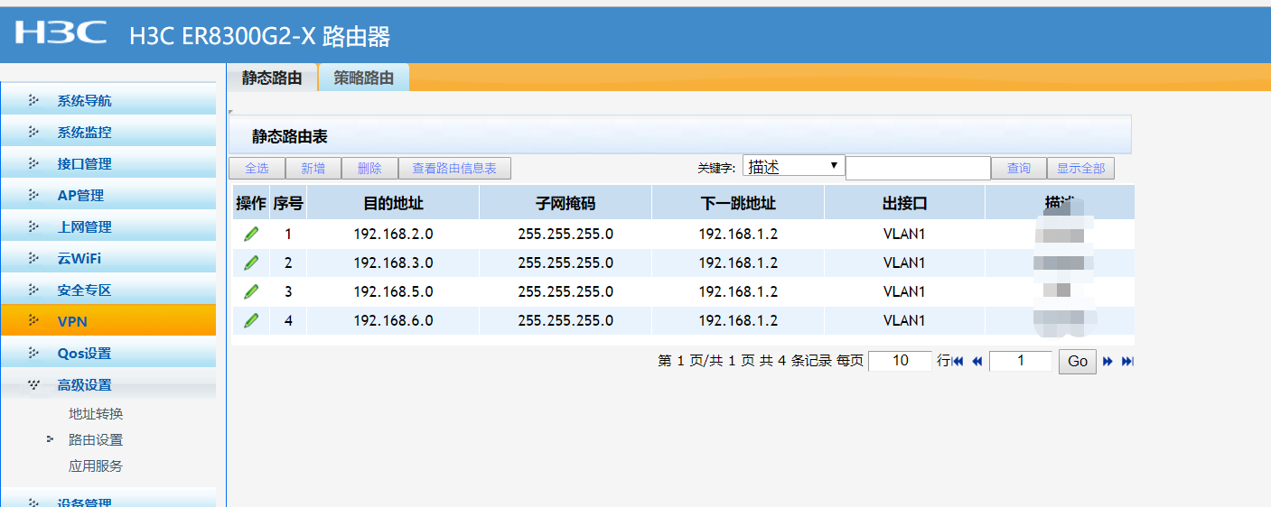Open 系统监控 menu
The height and width of the screenshot is (507, 1271).
pyautogui.click(x=108, y=133)
